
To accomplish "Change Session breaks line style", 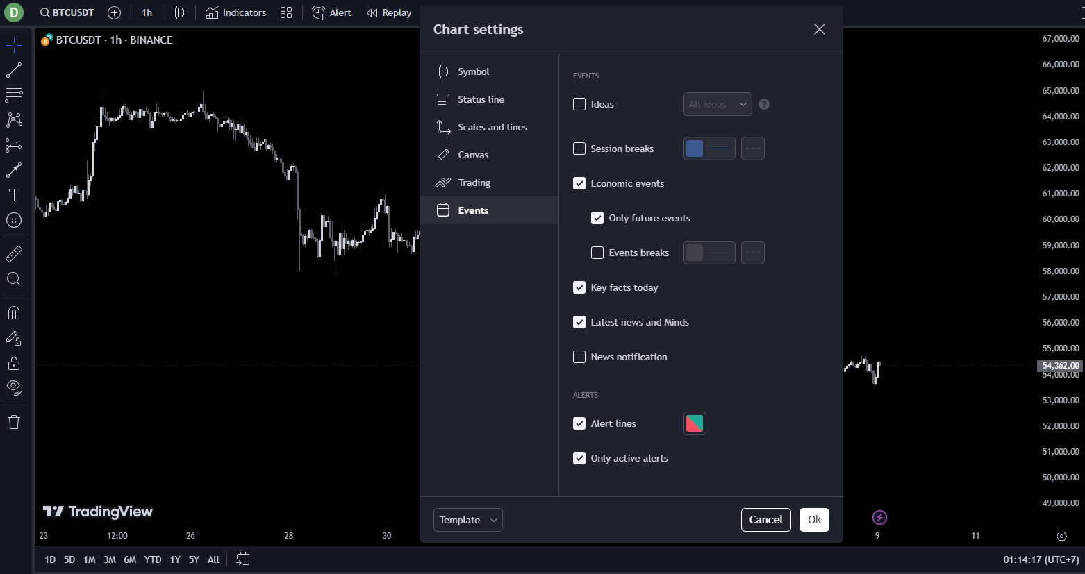I will [x=753, y=149].
